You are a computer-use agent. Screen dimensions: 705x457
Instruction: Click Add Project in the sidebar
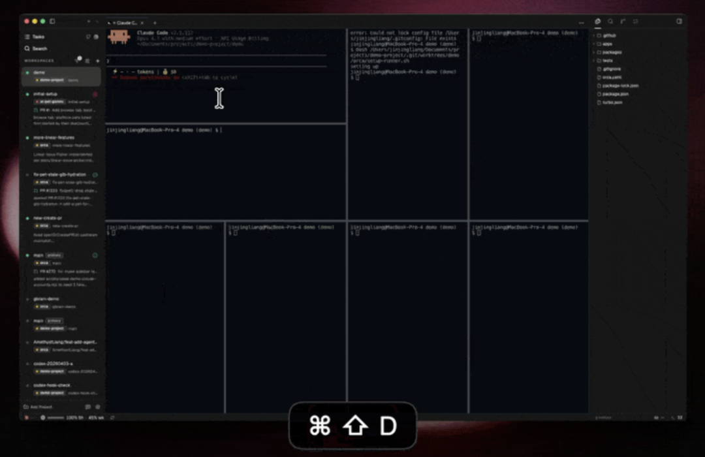(x=39, y=407)
